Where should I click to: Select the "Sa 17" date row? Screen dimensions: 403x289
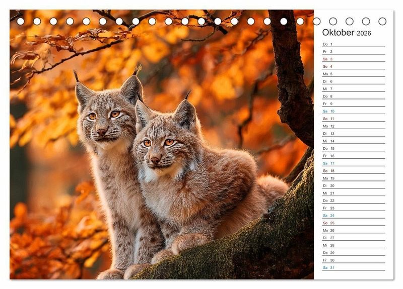point(354,163)
